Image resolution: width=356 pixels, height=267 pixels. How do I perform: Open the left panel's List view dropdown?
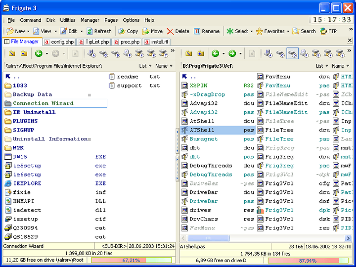pos(145,66)
